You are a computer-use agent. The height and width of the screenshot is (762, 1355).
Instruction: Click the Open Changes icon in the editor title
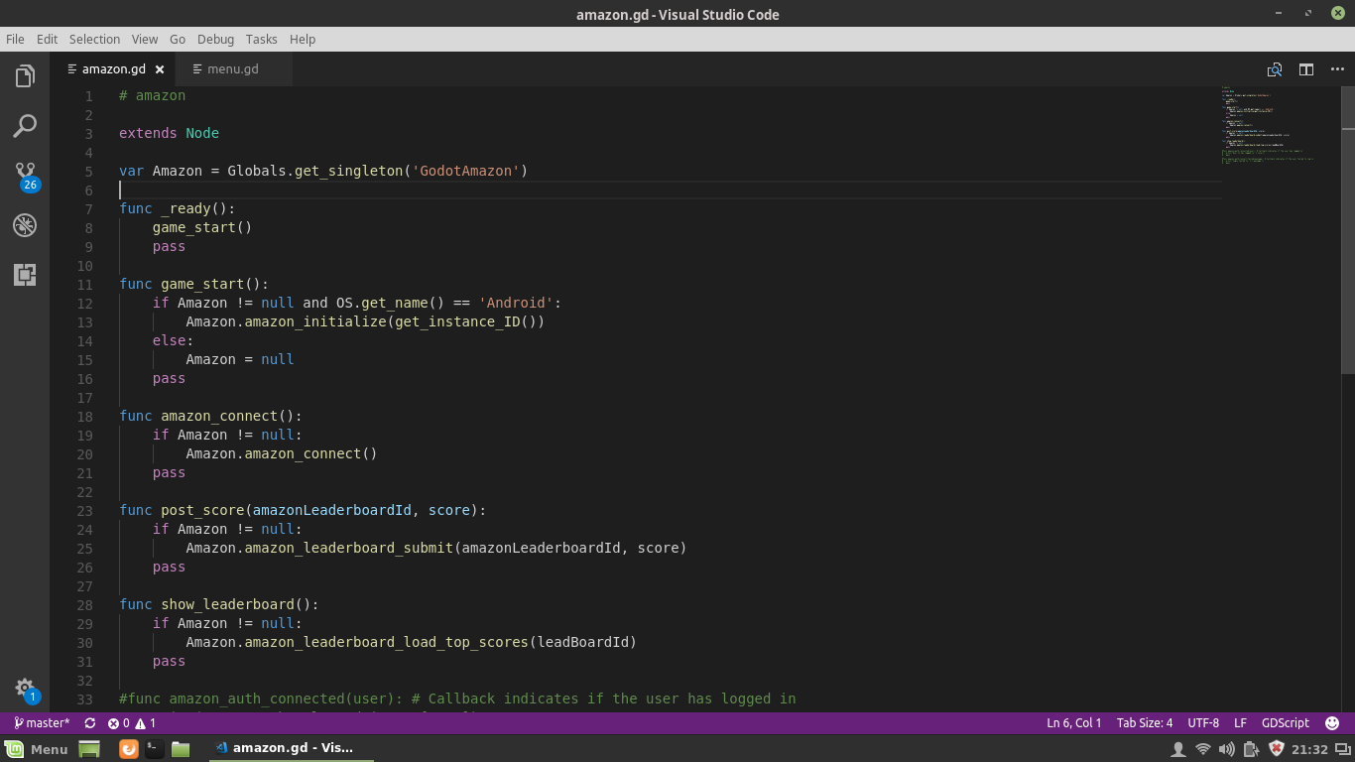[x=1275, y=69]
